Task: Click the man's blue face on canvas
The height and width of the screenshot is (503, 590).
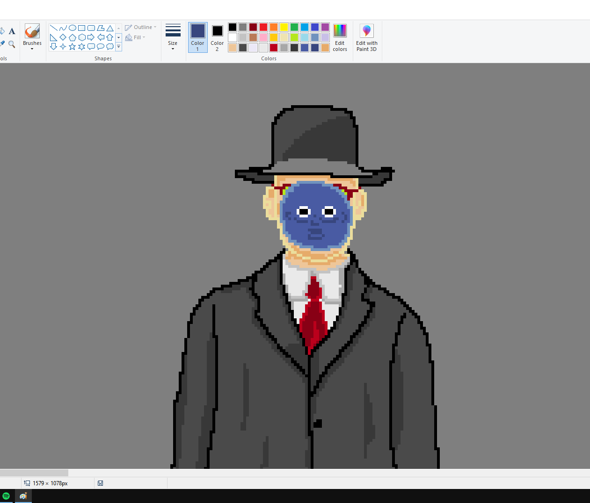Action: (316, 216)
